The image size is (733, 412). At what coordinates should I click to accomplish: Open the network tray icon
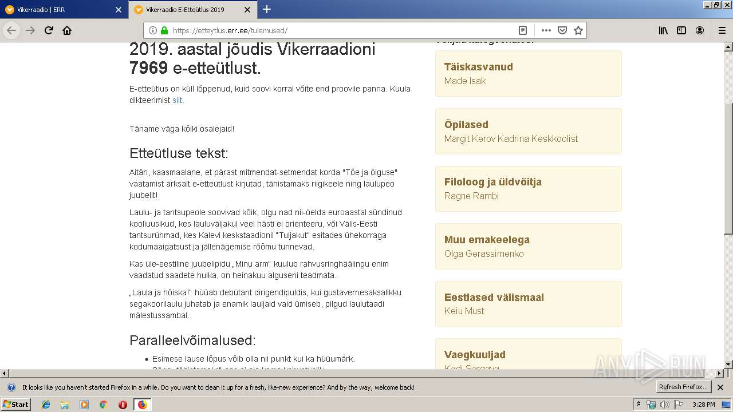651,405
